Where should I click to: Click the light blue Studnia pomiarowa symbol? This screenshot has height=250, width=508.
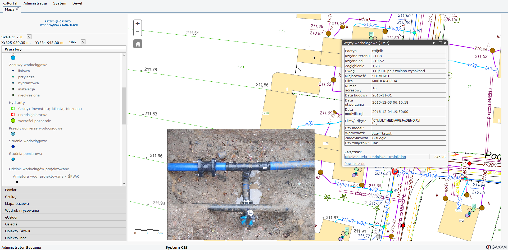point(13,159)
